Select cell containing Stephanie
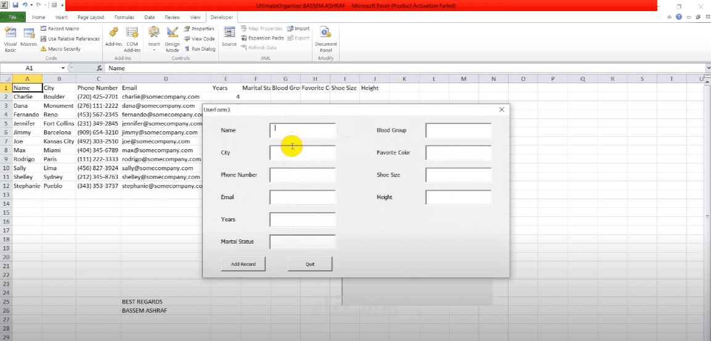Viewport: 711px width, 341px height. click(x=27, y=186)
